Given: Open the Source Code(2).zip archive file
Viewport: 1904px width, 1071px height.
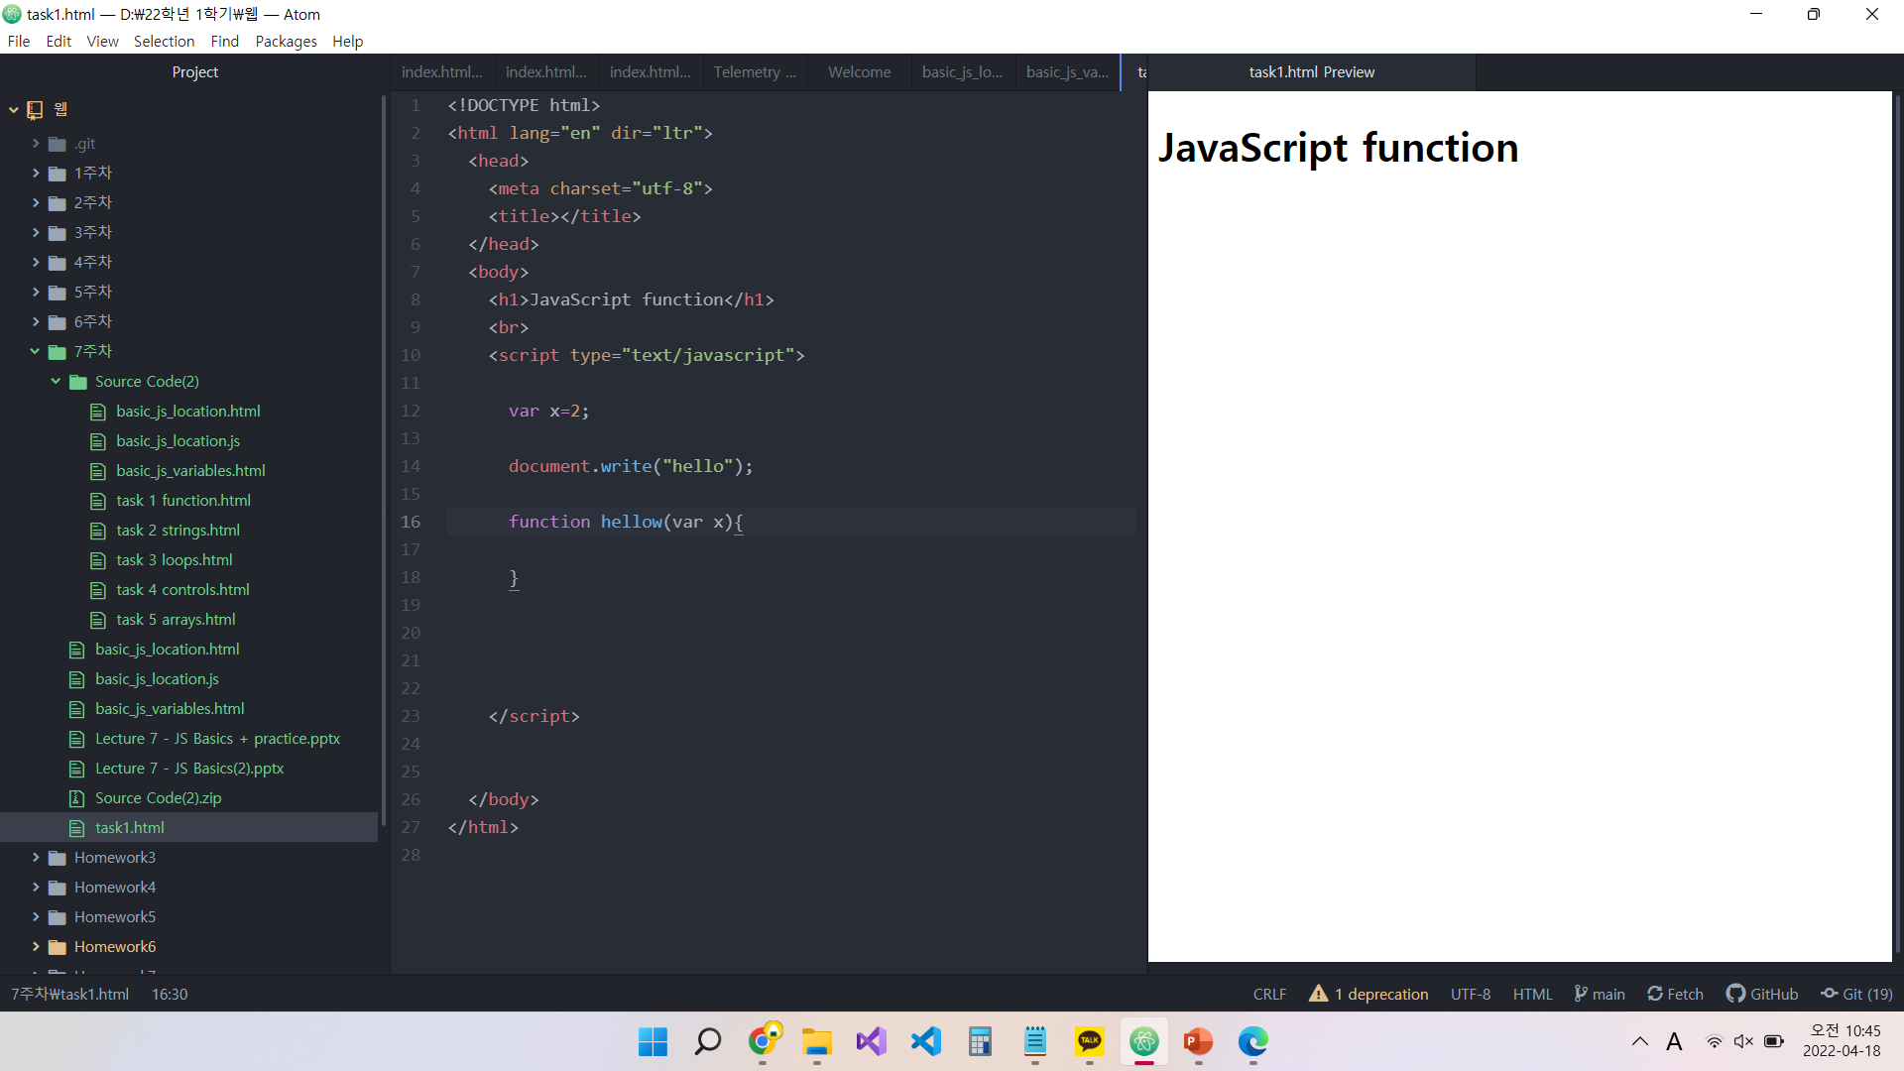Looking at the screenshot, I should (x=158, y=797).
